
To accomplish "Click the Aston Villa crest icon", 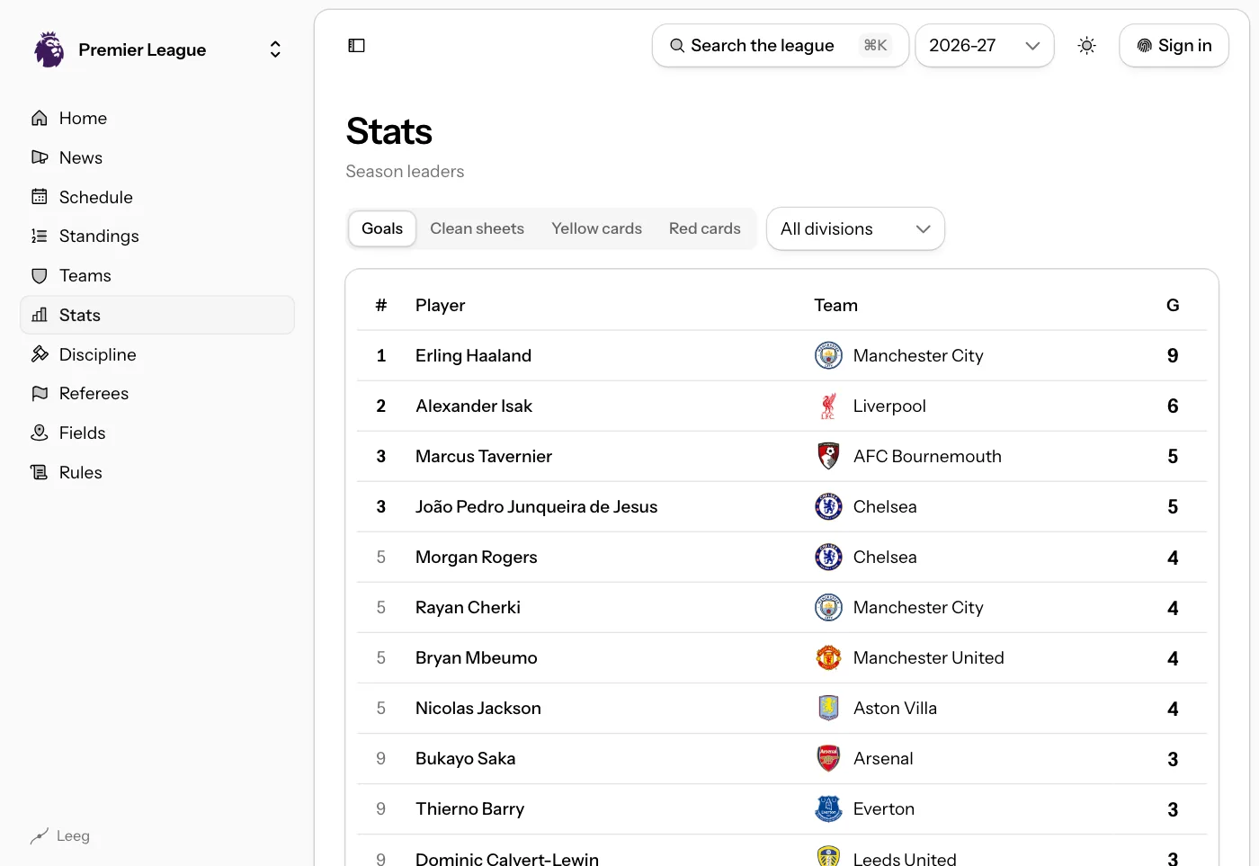I will click(x=828, y=708).
